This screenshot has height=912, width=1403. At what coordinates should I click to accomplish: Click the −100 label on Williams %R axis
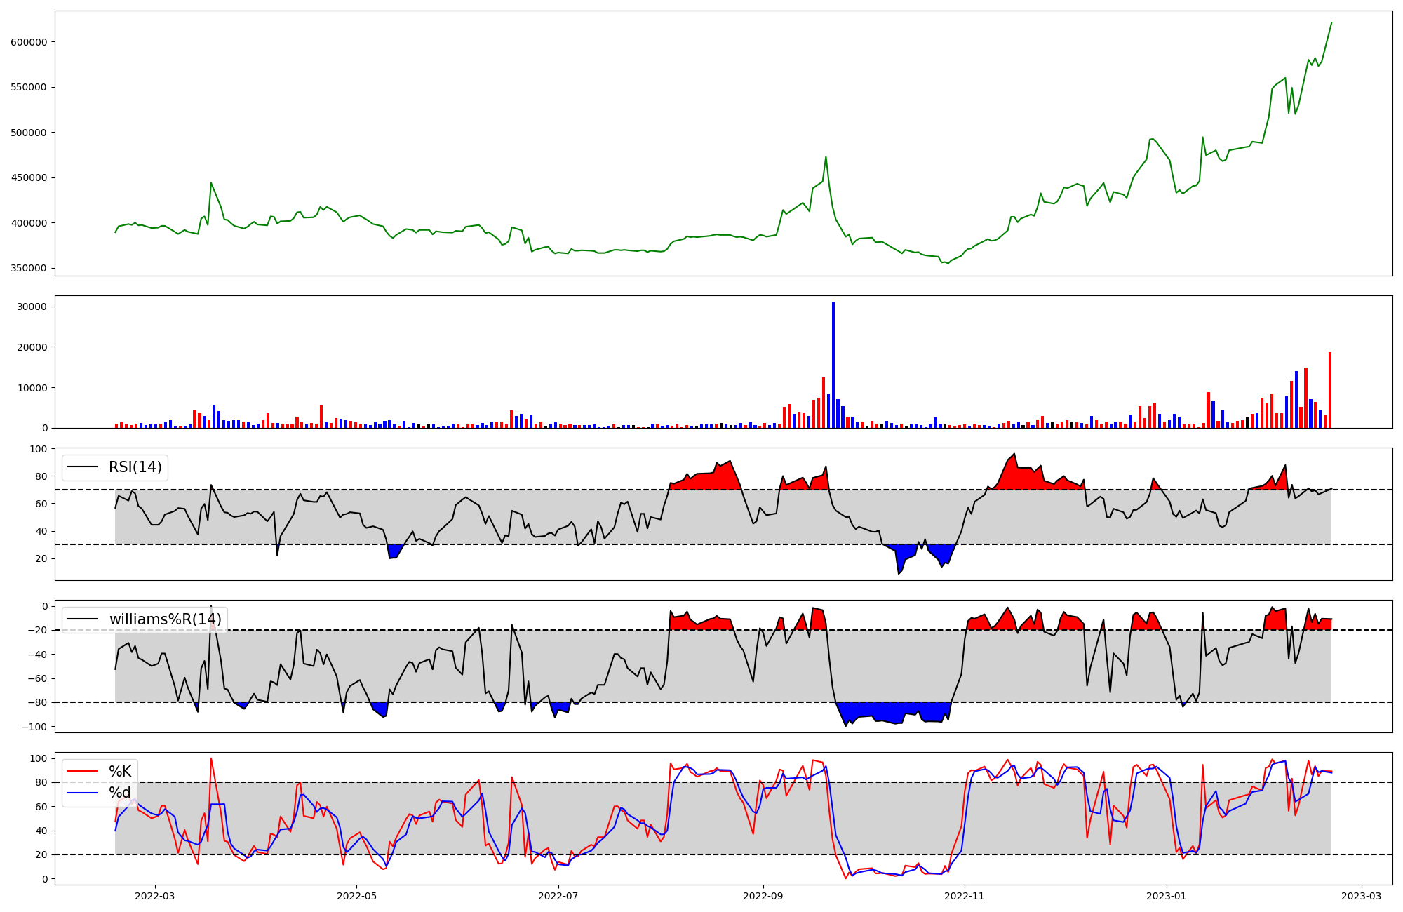(x=33, y=727)
